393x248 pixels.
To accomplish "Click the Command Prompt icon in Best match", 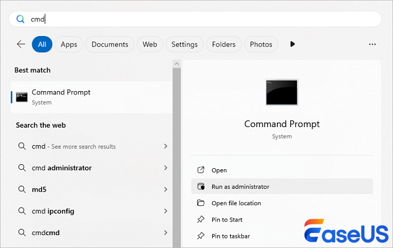I will (21, 97).
